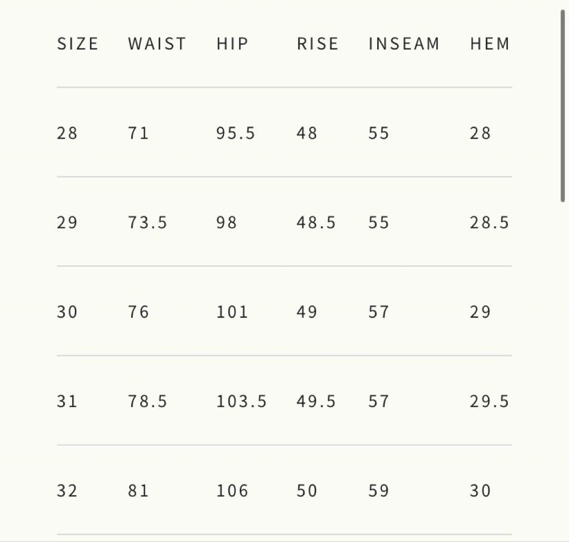Click the SIZE column header

pos(77,44)
